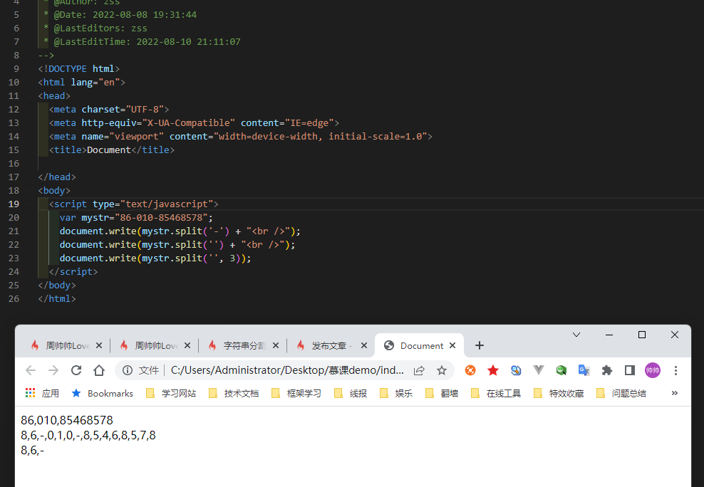Open the red star extension
Viewport: 704px width, 487px height.
[493, 370]
